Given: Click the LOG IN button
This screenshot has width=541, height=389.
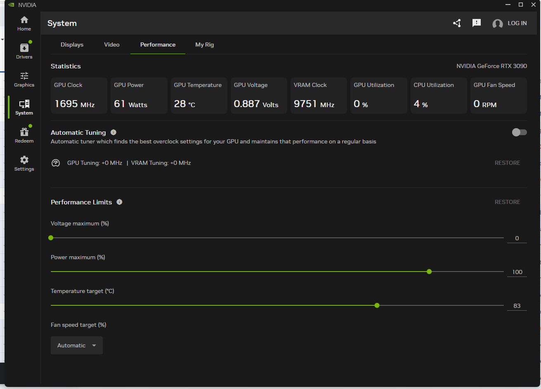Looking at the screenshot, I should (x=517, y=23).
